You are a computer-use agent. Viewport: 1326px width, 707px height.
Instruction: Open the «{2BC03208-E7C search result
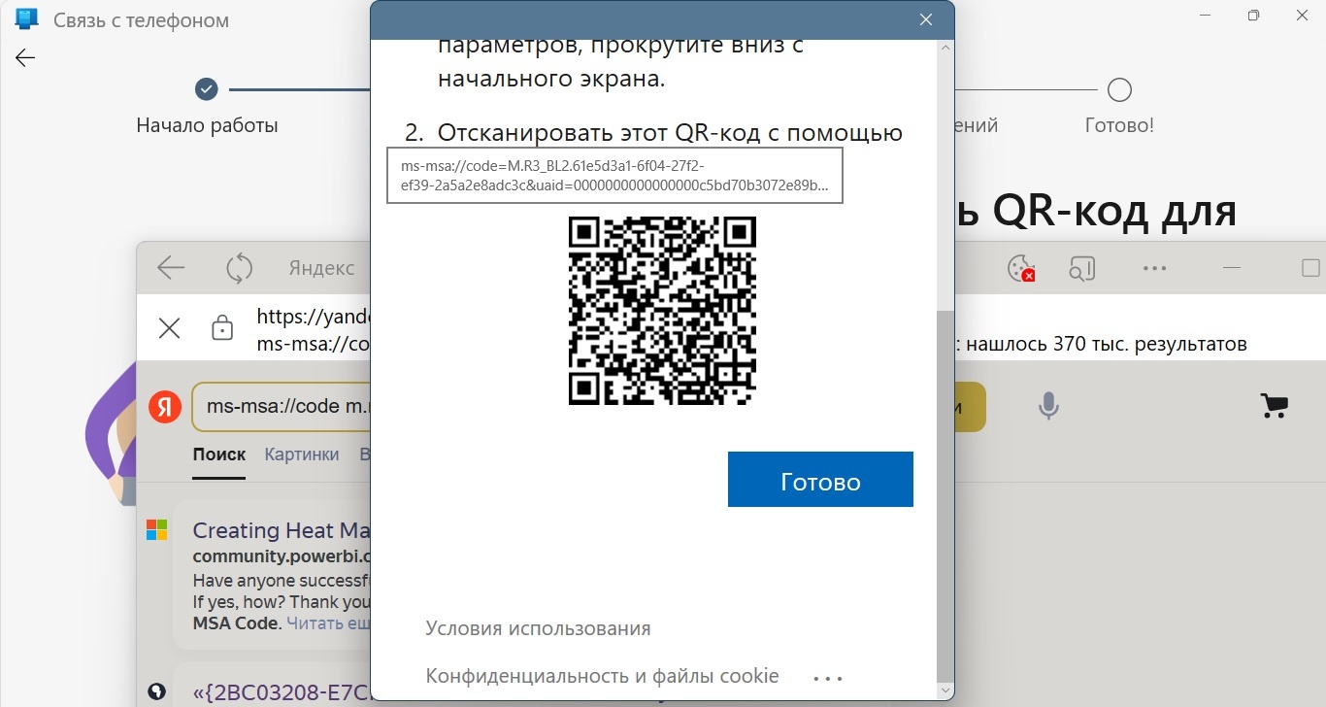[281, 692]
